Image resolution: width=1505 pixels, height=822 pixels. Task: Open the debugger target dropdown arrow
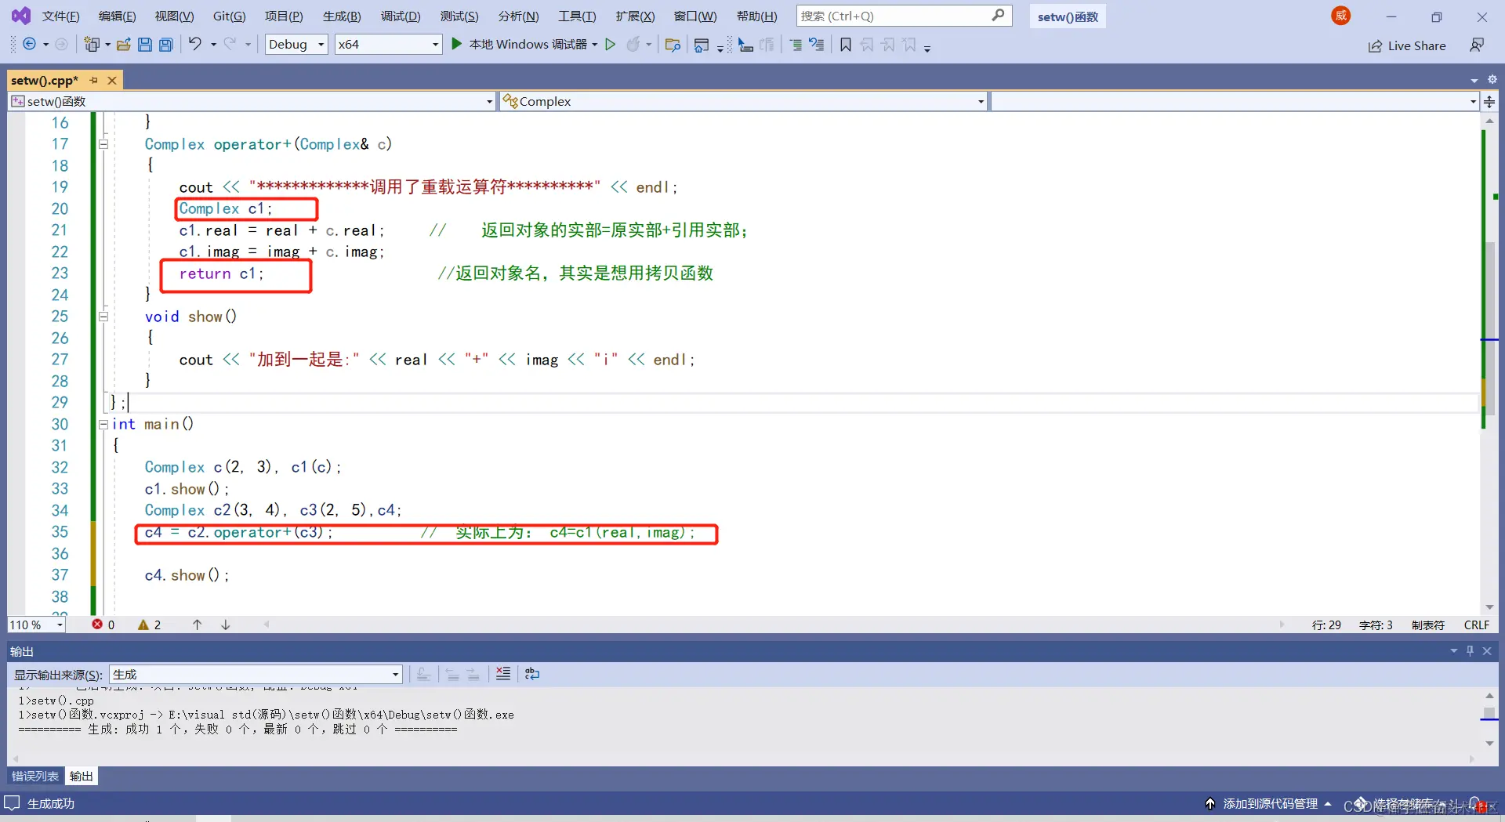pyautogui.click(x=595, y=45)
